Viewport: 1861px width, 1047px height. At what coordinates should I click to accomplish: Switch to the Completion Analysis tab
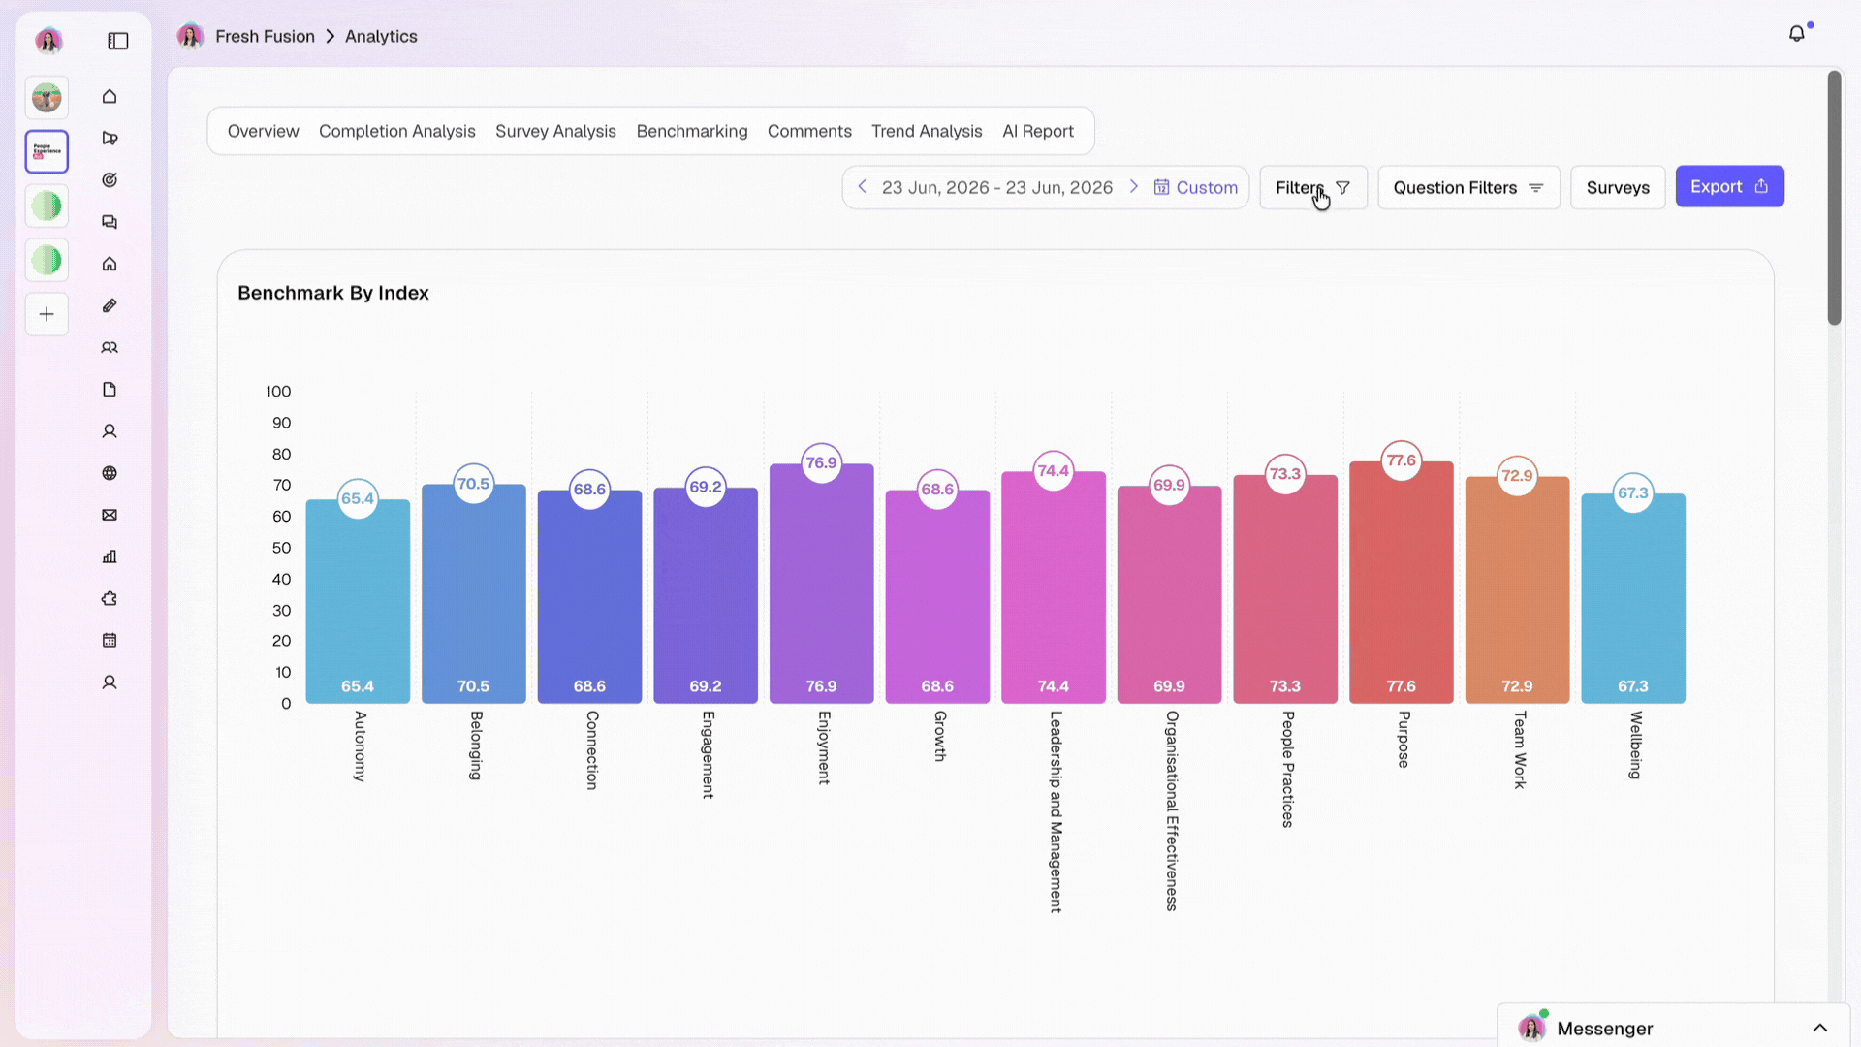(x=396, y=131)
